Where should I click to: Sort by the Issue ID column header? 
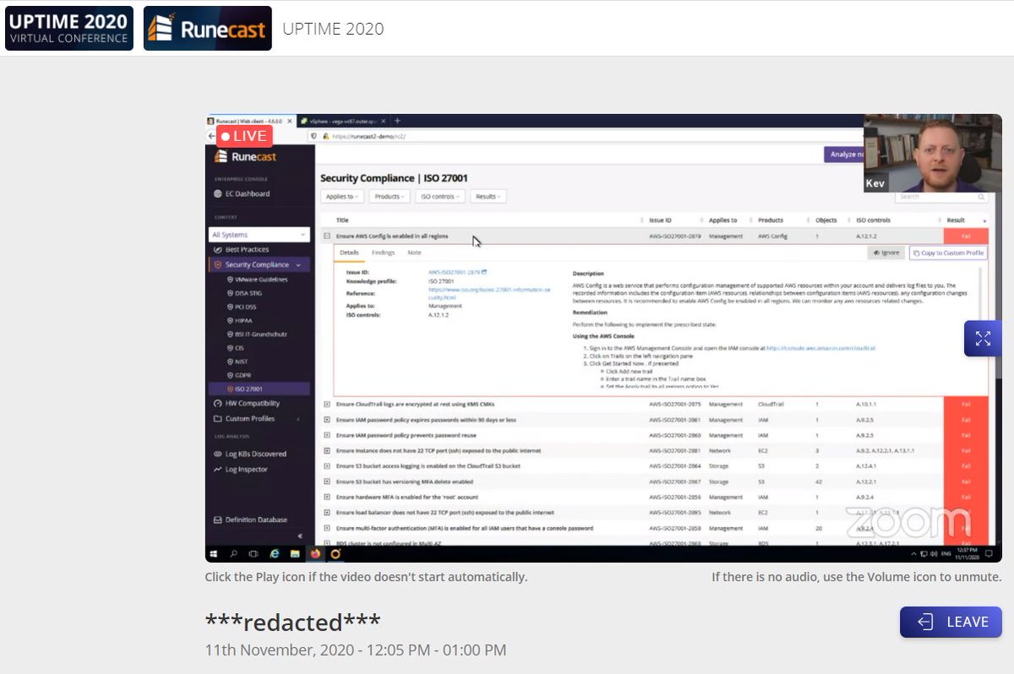(x=661, y=220)
